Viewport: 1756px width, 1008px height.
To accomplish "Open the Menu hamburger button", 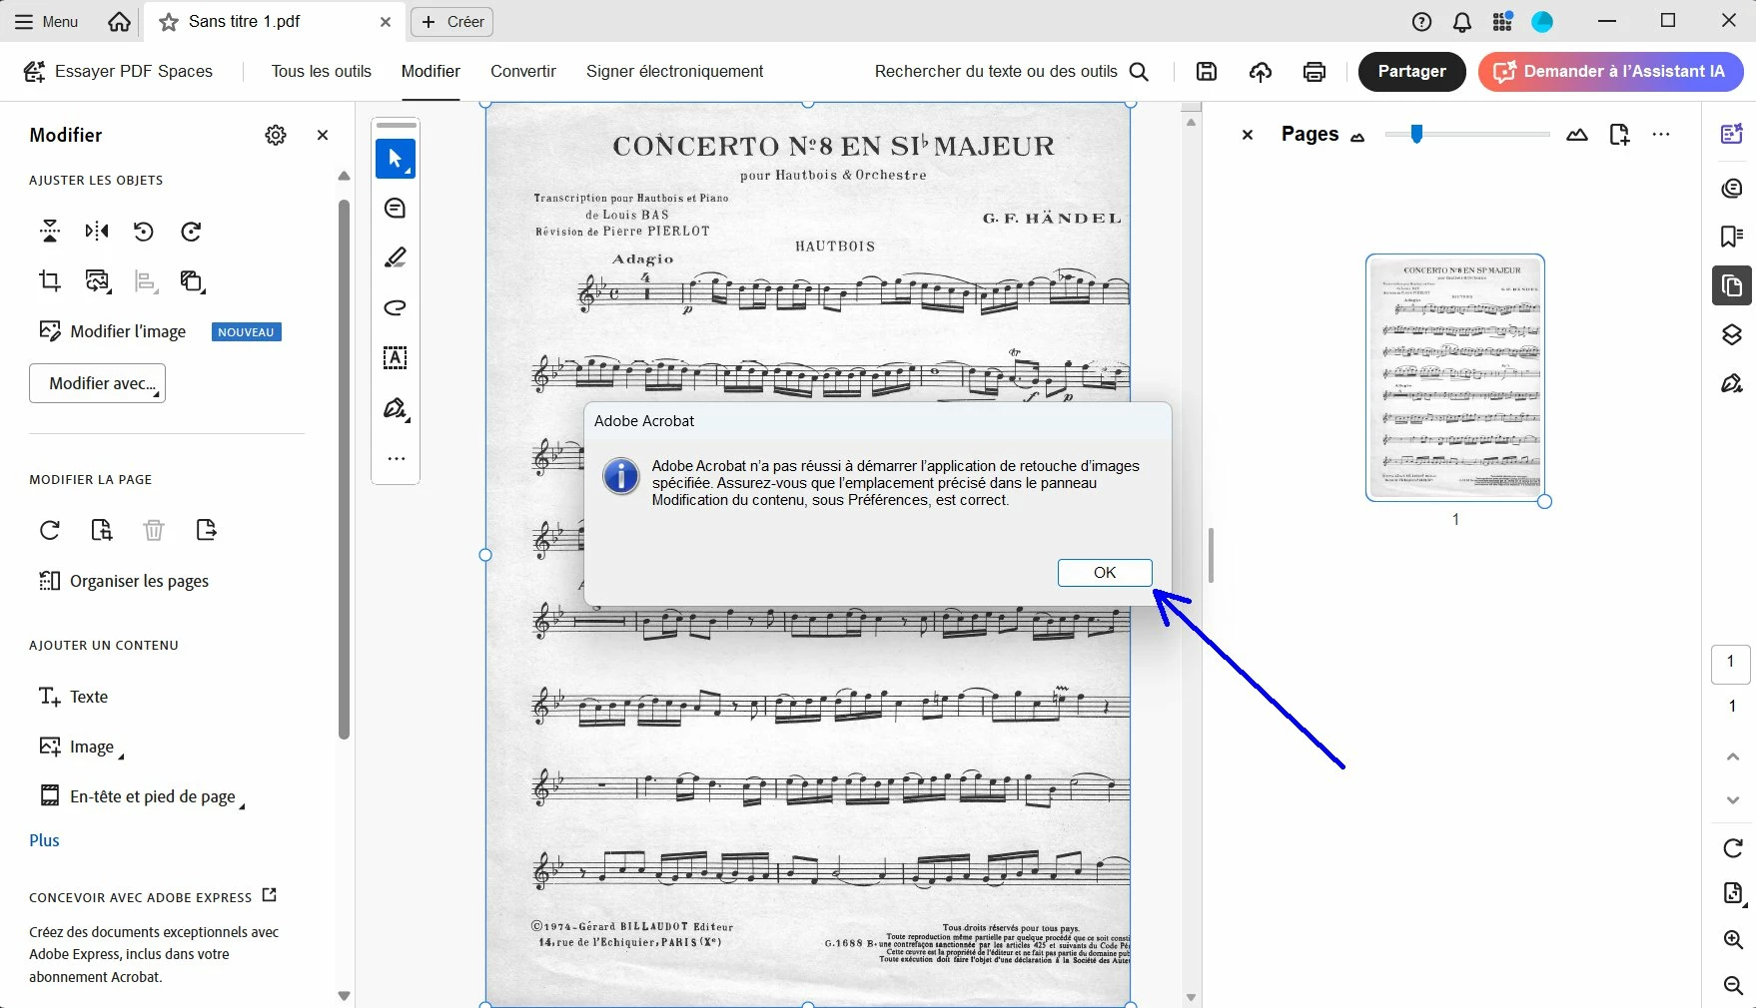I will click(x=46, y=21).
